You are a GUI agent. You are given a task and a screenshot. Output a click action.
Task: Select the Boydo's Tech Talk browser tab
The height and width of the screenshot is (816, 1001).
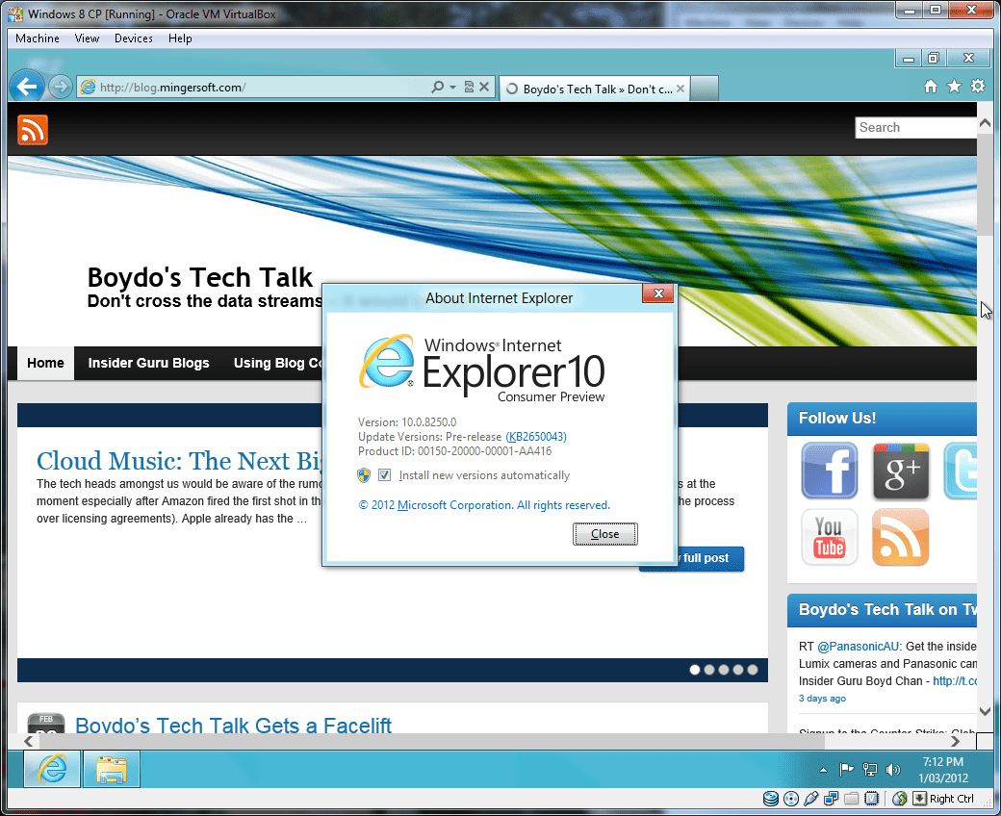pos(595,89)
